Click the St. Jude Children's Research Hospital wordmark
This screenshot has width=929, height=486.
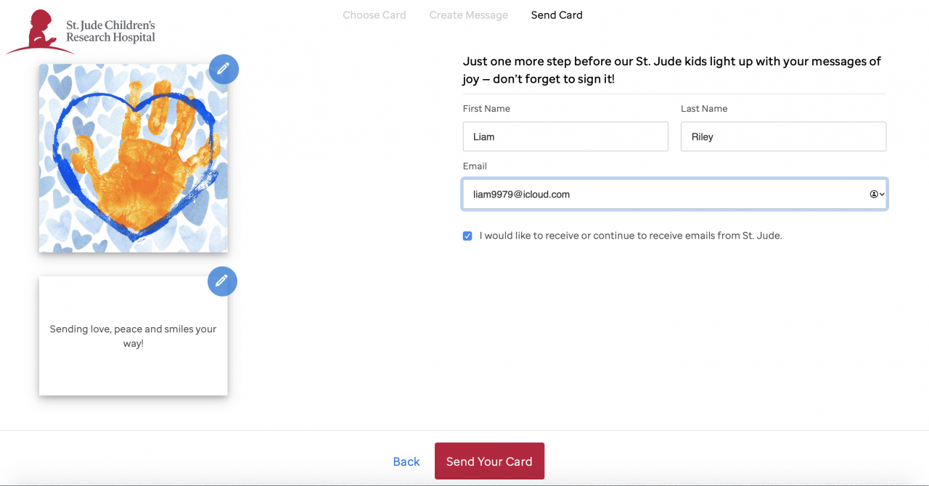point(110,31)
